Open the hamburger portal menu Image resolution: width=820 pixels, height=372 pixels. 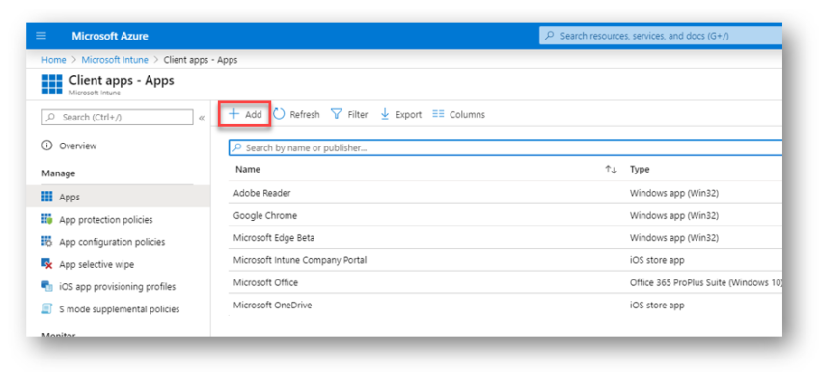coord(41,36)
